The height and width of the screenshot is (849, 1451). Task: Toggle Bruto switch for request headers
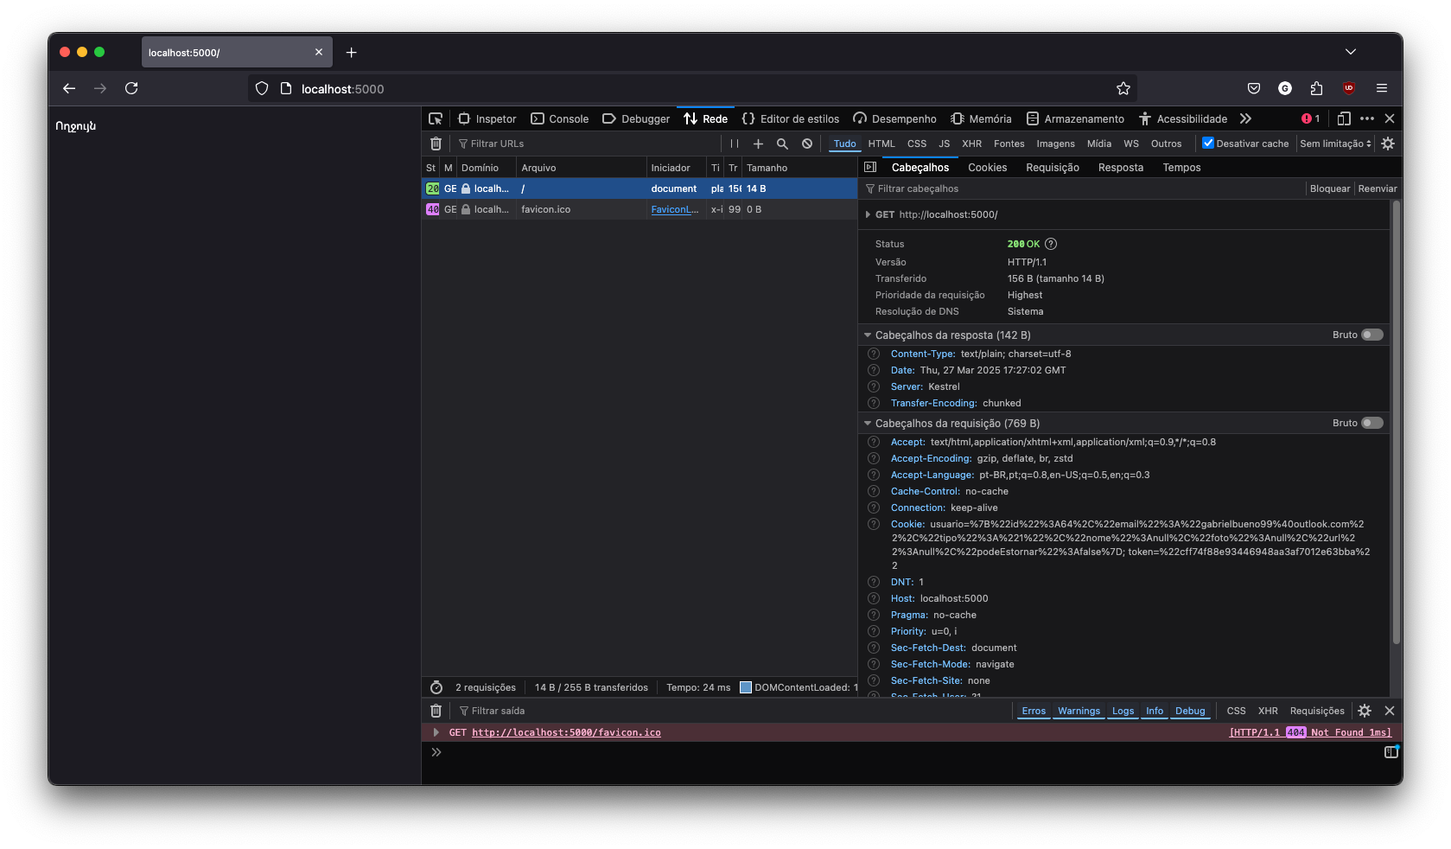point(1371,424)
